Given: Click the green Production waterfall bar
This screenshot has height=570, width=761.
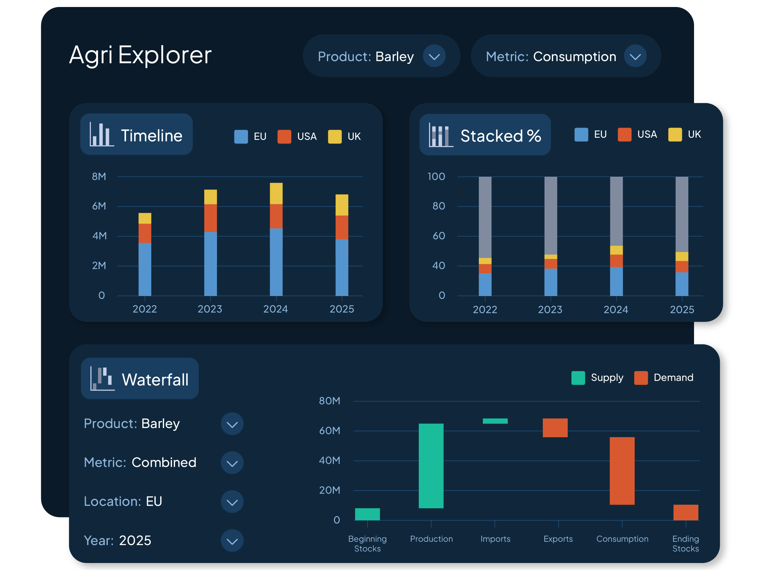Looking at the screenshot, I should point(431,466).
